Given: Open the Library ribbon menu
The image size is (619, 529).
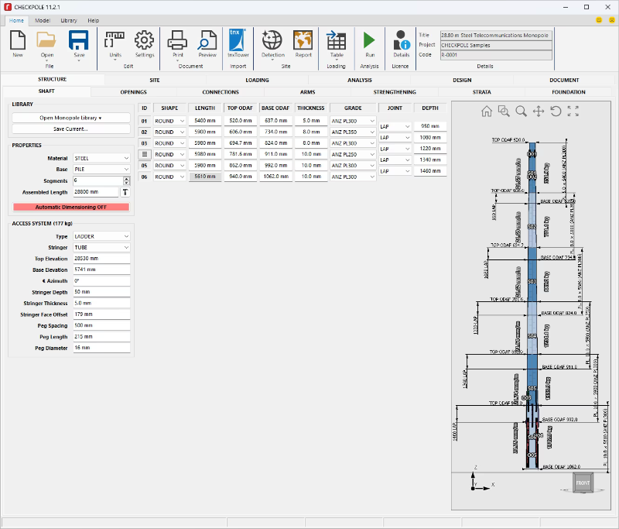Looking at the screenshot, I should point(69,20).
